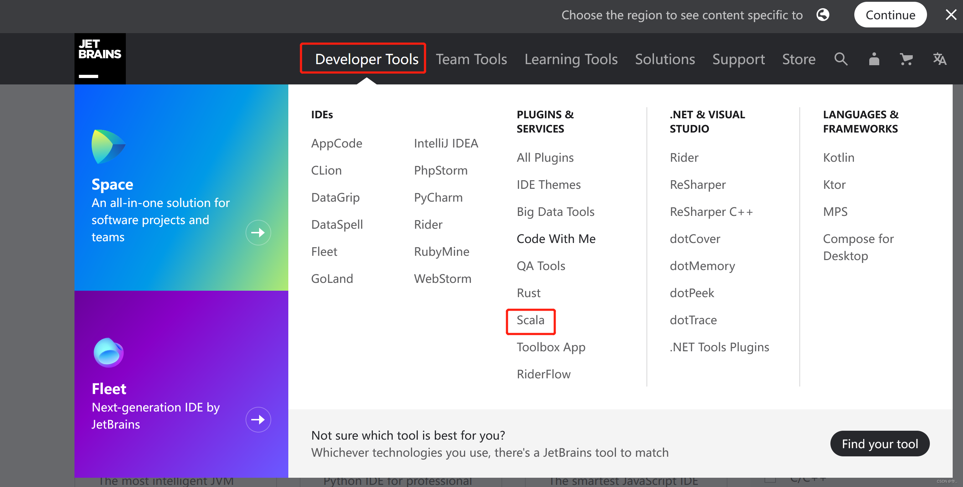
Task: Select RiderFlow
Action: tap(544, 374)
